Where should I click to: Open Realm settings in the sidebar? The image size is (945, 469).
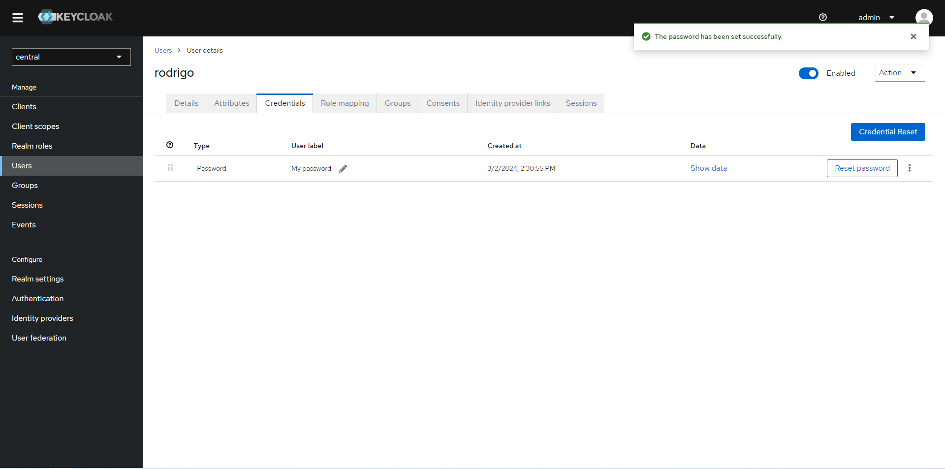point(71,279)
